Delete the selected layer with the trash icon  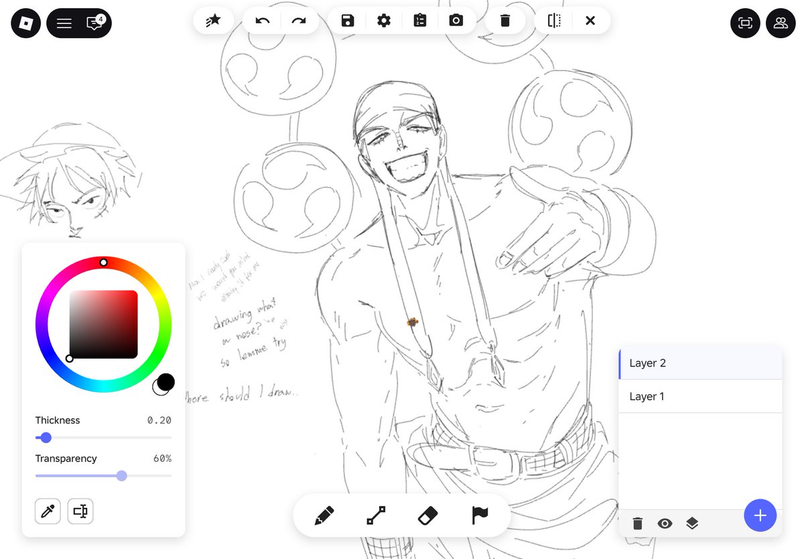point(638,523)
